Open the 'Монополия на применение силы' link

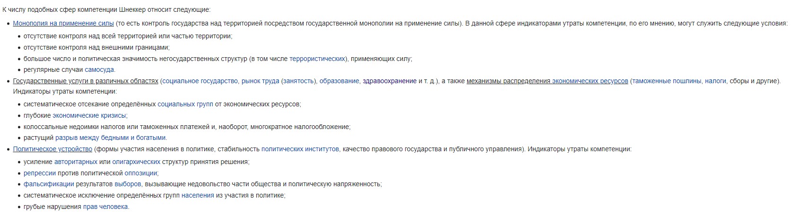point(63,23)
